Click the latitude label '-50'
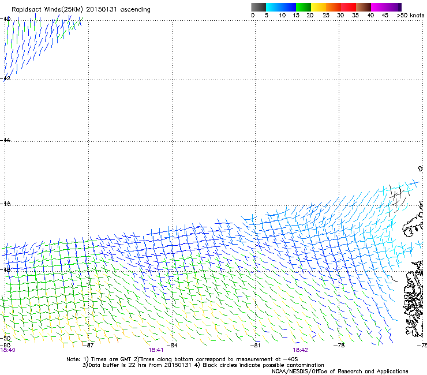Screen dimensions: 427x375 5,338
